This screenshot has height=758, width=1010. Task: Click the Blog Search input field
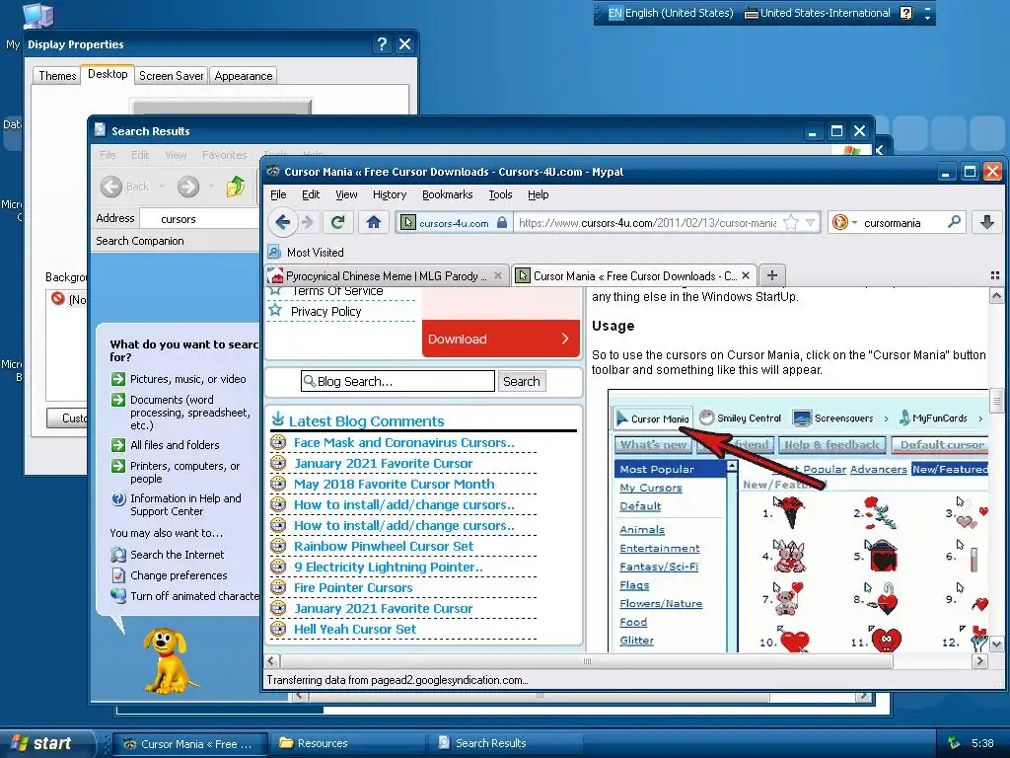click(x=397, y=381)
